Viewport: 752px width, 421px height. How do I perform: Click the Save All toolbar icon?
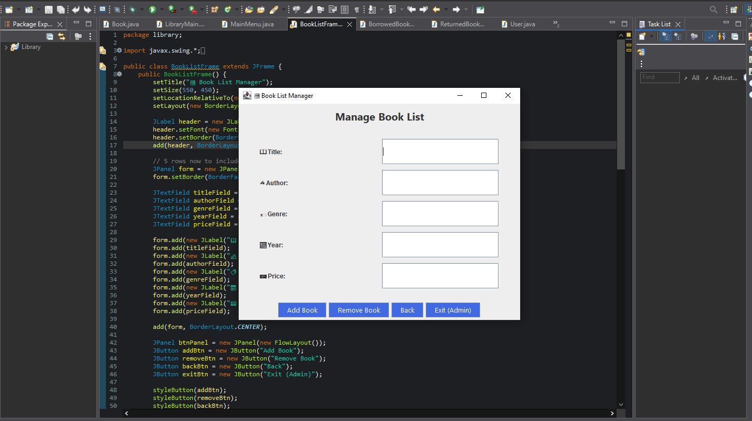(x=61, y=9)
